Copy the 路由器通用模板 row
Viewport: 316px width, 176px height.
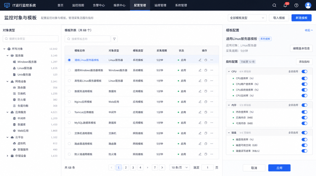point(206,144)
